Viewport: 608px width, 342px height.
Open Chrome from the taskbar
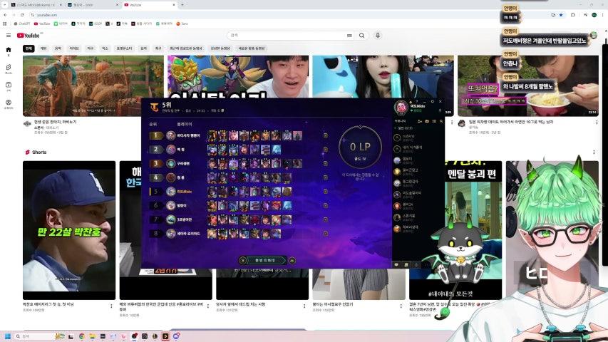82,336
